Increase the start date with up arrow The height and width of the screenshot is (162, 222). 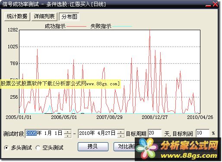click(x=67, y=131)
